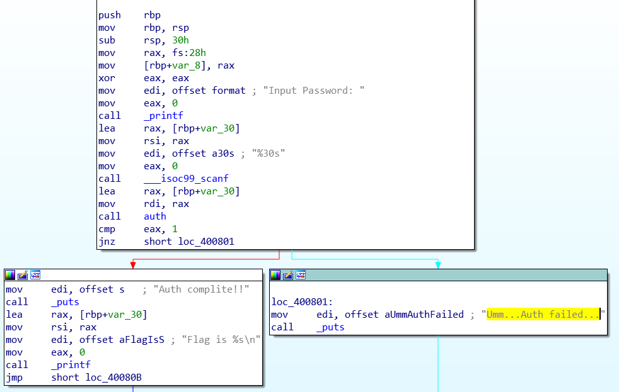Click group nodes icon on Auth complite block

pos(35,275)
